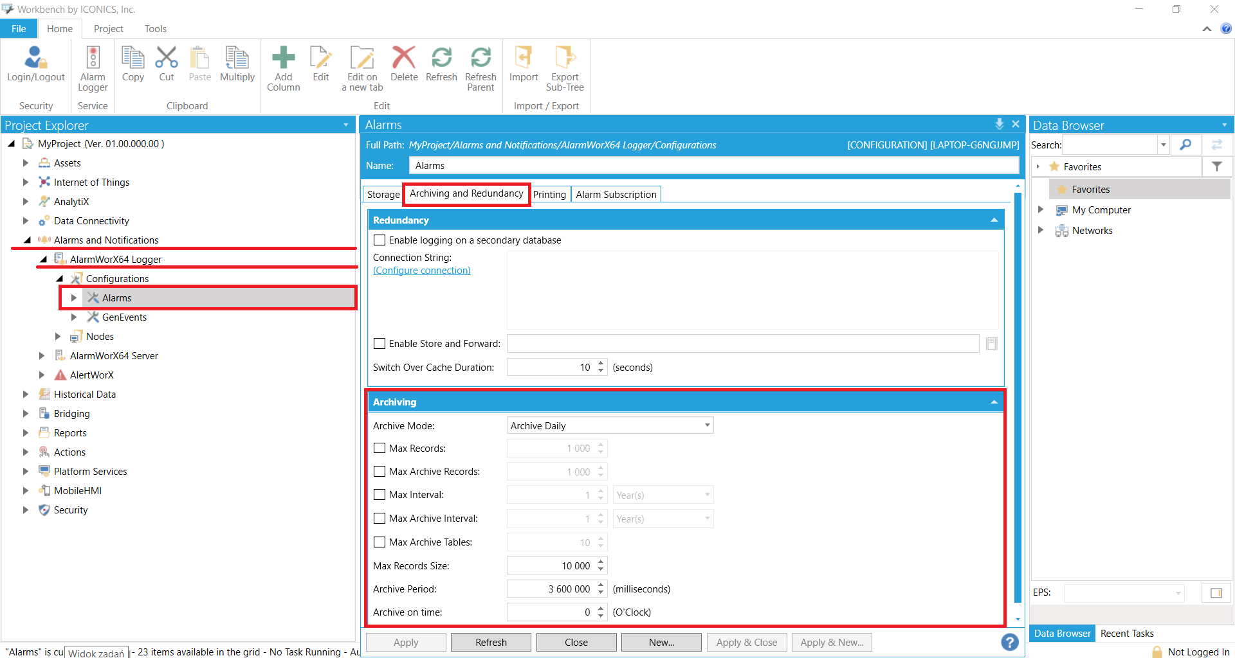The width and height of the screenshot is (1235, 658).
Task: Collapse the Redundancy section
Action: tap(994, 220)
